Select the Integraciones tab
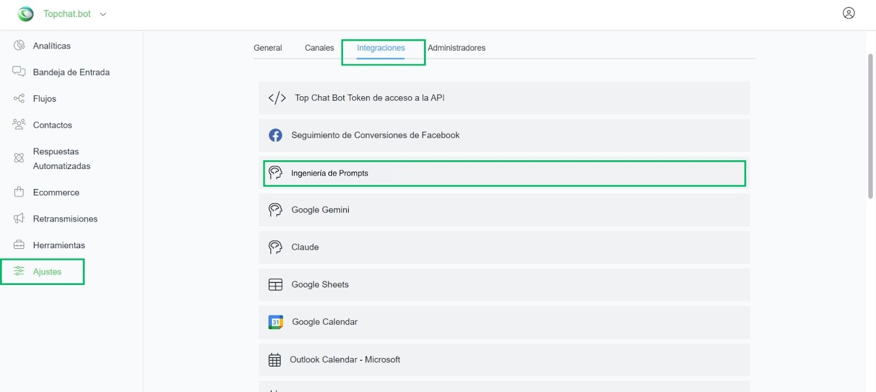876x392 pixels. click(381, 48)
